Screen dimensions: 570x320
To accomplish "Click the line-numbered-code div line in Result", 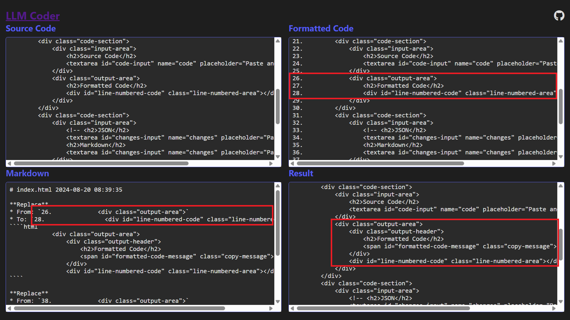I will pyautogui.click(x=453, y=261).
